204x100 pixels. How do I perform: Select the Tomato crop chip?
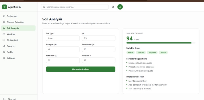tap(141, 52)
